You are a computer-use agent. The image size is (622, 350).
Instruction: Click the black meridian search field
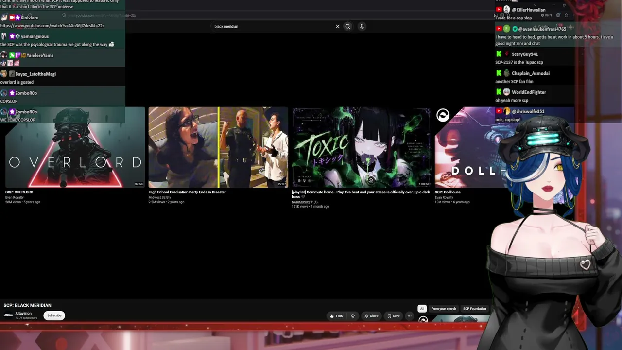click(x=273, y=27)
